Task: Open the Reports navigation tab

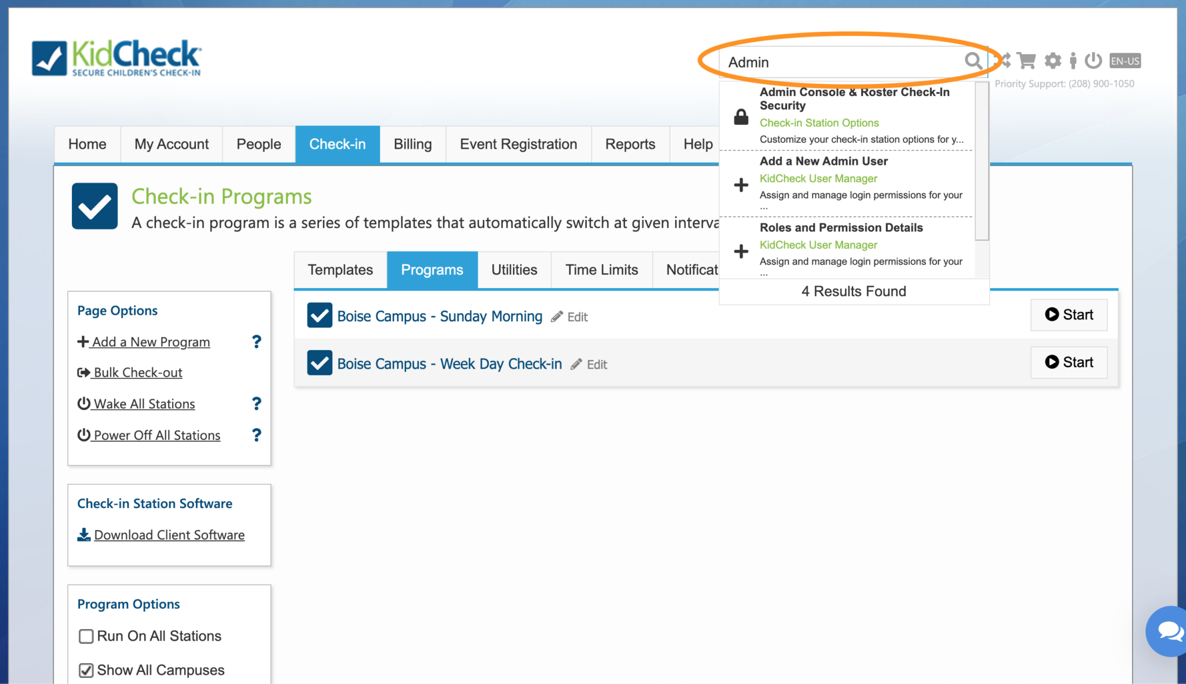Action: 630,144
